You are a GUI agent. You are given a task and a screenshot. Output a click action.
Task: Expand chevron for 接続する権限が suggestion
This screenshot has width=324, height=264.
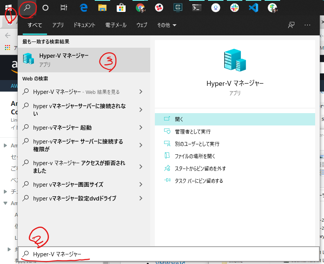click(x=141, y=145)
